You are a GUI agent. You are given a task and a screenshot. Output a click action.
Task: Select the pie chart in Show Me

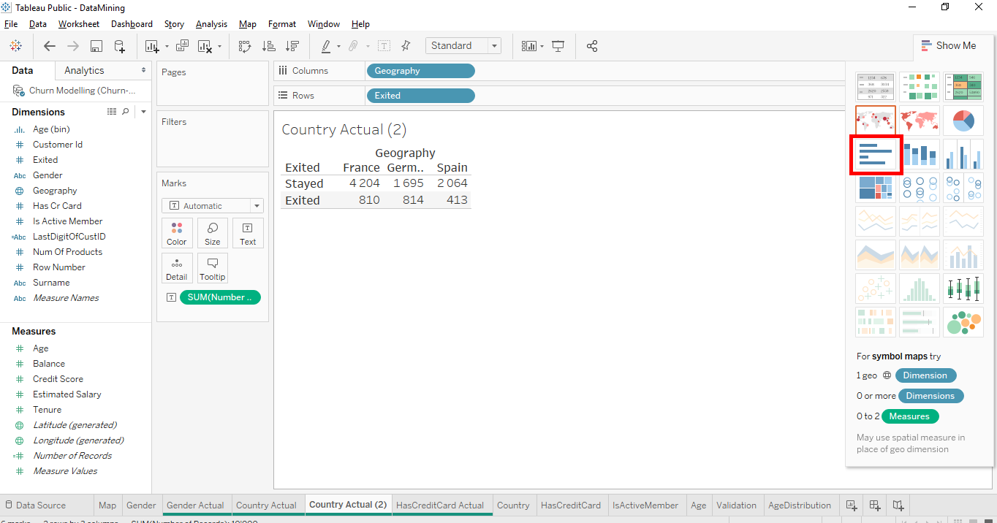(963, 120)
